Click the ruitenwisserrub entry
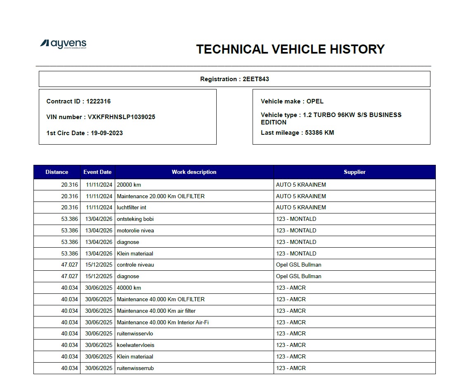Image resolution: width=468 pixels, height=389 pixels. tap(135, 368)
